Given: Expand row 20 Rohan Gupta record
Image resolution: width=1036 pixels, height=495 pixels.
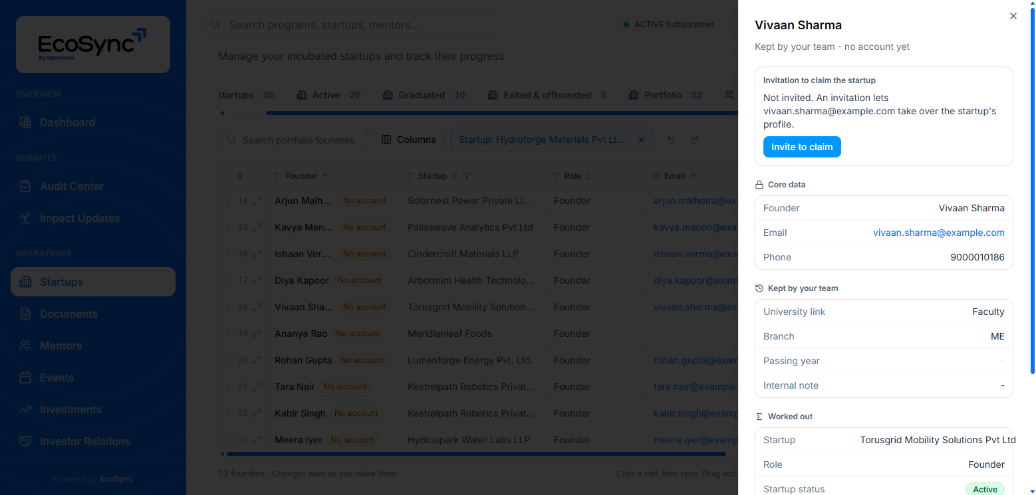Looking at the screenshot, I should click(x=257, y=360).
